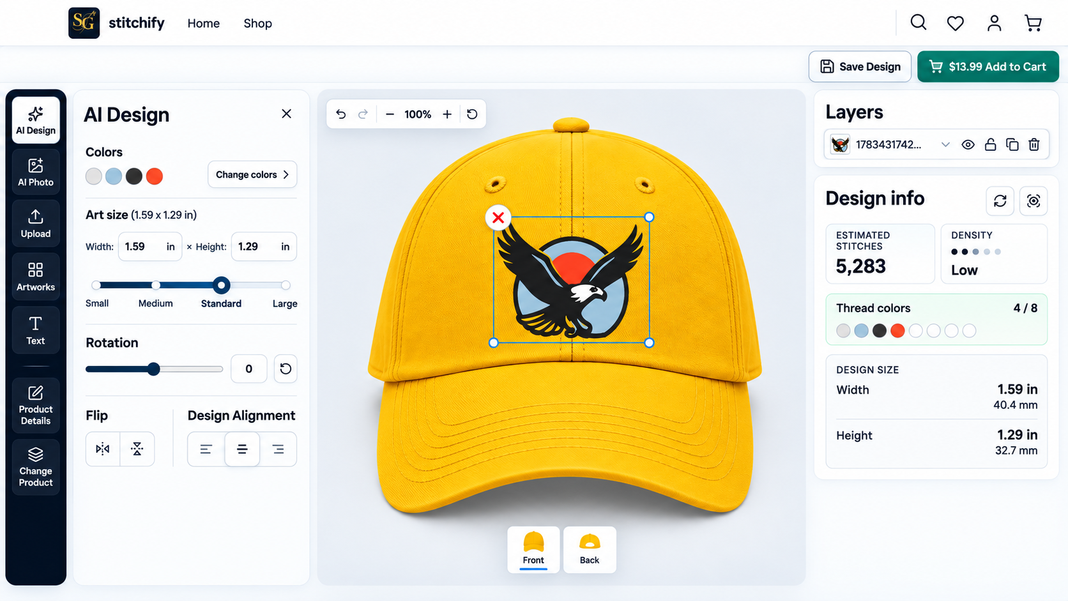Image resolution: width=1068 pixels, height=601 pixels.
Task: Open Product Details in sidebar
Action: click(x=36, y=406)
